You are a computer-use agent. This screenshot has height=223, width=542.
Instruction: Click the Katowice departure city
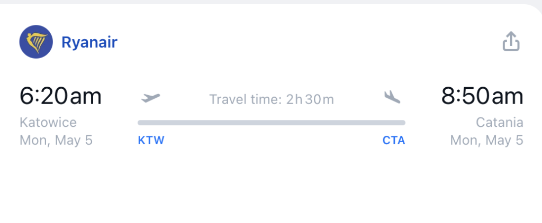(48, 122)
